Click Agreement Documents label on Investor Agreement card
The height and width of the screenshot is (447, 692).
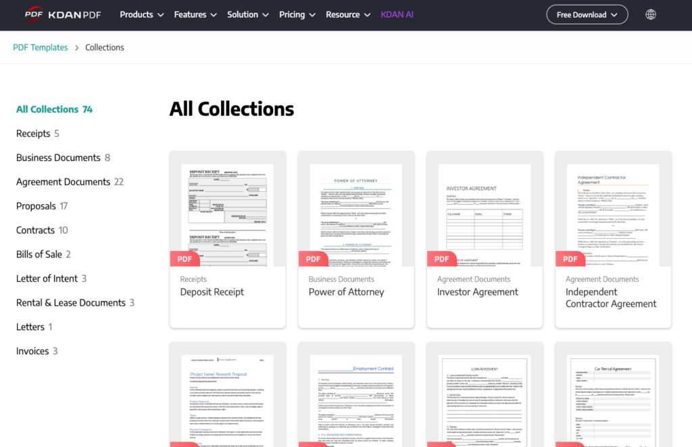click(474, 279)
